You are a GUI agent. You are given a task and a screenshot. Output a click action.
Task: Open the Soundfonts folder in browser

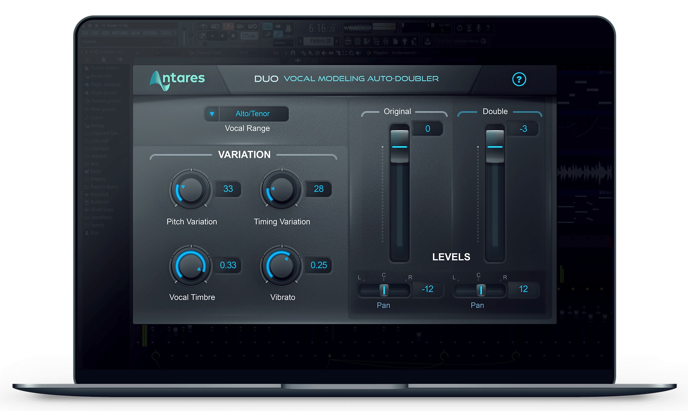(98, 217)
